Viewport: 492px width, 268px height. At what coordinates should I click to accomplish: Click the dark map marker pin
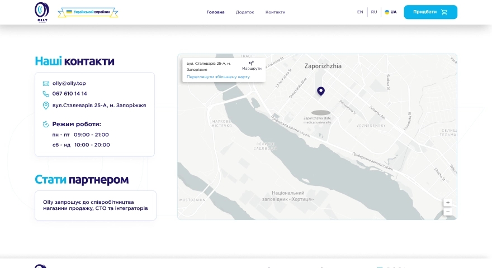click(x=321, y=91)
